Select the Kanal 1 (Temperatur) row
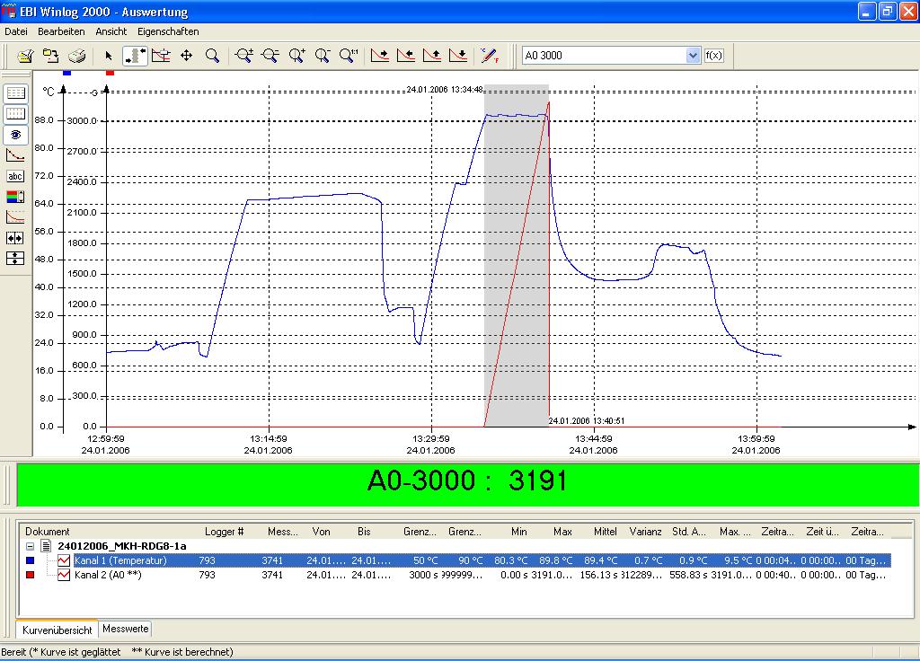Screen dimensions: 920x661 [482, 560]
